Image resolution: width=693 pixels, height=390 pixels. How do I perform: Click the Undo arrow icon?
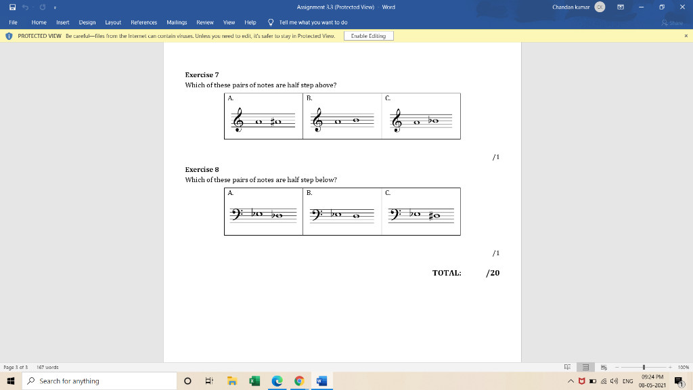click(25, 7)
